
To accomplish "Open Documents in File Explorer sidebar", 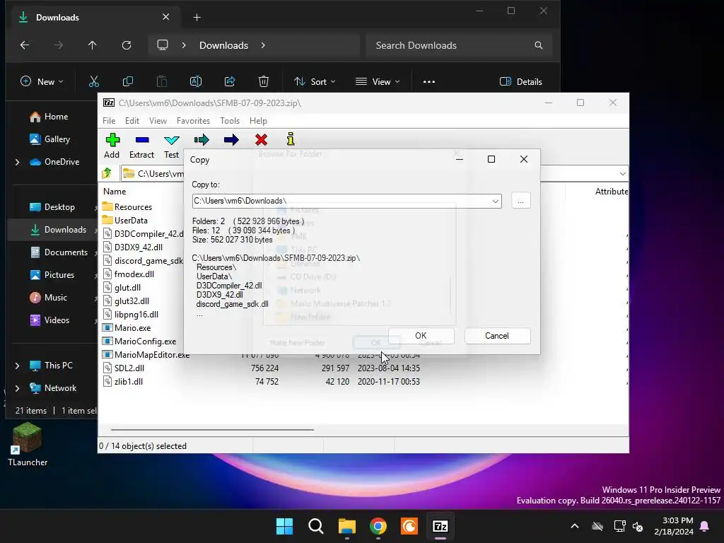I will point(59,252).
